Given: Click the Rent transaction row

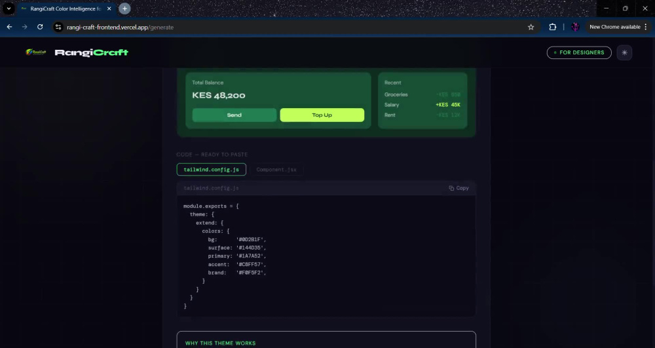Looking at the screenshot, I should pos(422,115).
